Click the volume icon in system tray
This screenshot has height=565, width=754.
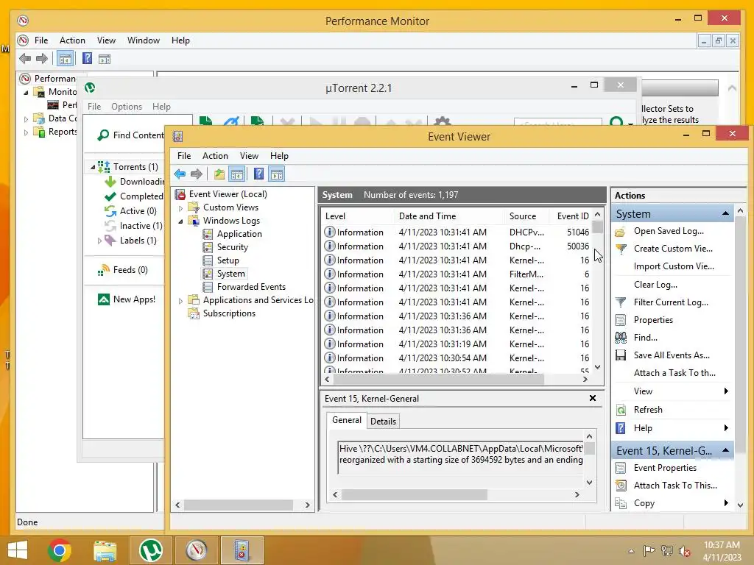tap(685, 551)
